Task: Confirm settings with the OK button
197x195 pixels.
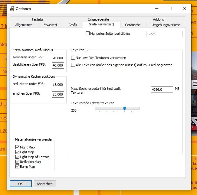Action: point(21,184)
